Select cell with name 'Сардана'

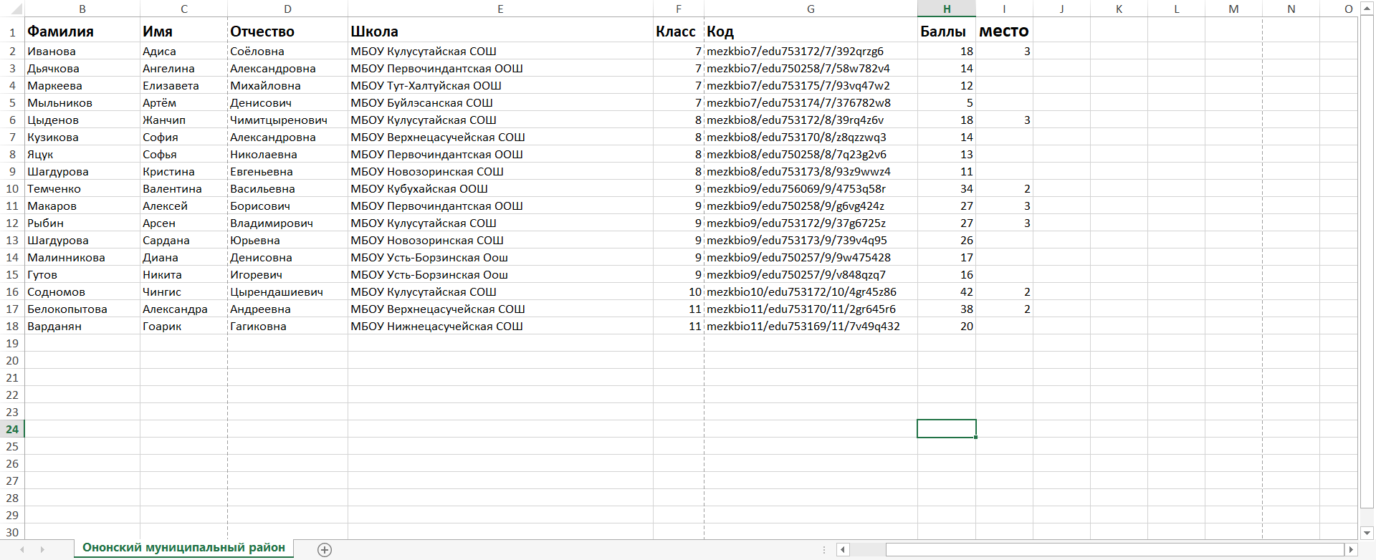coord(183,240)
